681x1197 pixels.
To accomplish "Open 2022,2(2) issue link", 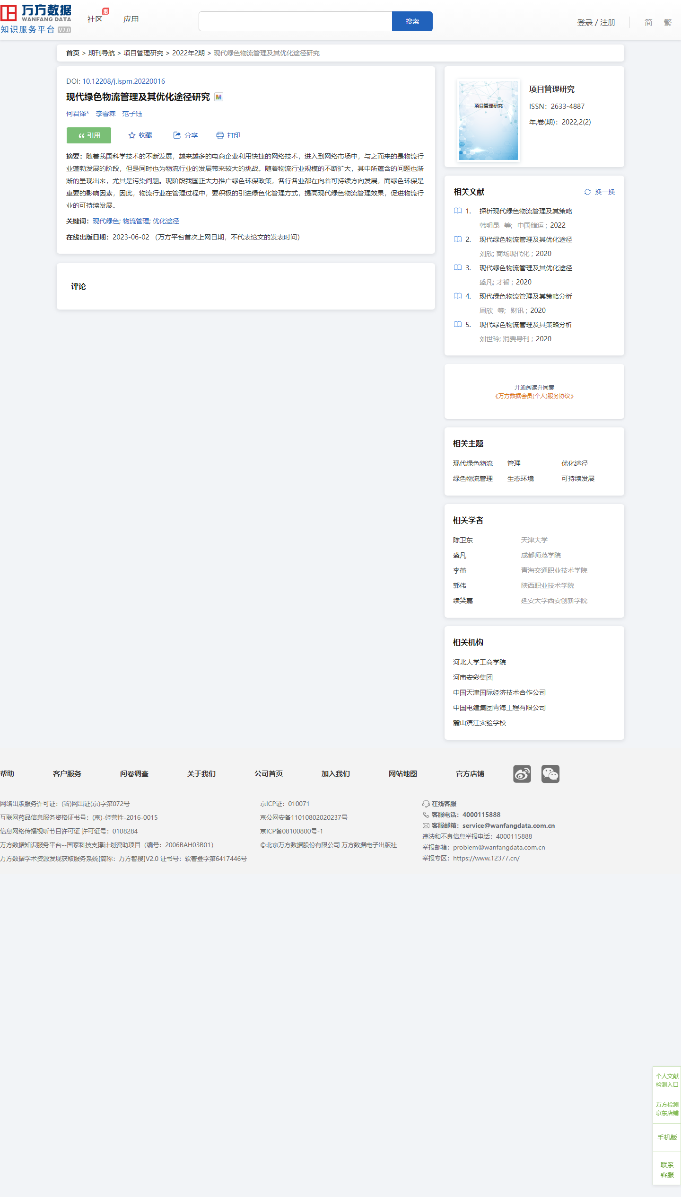I will click(576, 122).
